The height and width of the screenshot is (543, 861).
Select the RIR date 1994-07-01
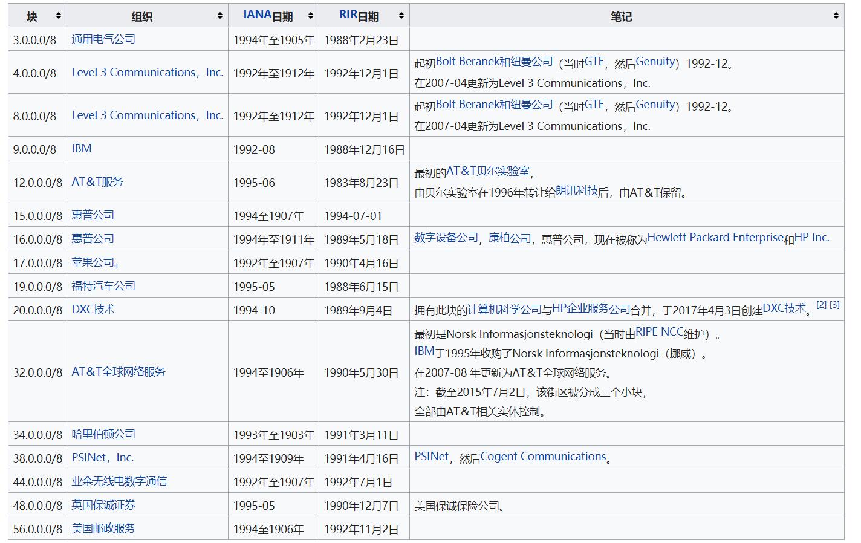353,216
